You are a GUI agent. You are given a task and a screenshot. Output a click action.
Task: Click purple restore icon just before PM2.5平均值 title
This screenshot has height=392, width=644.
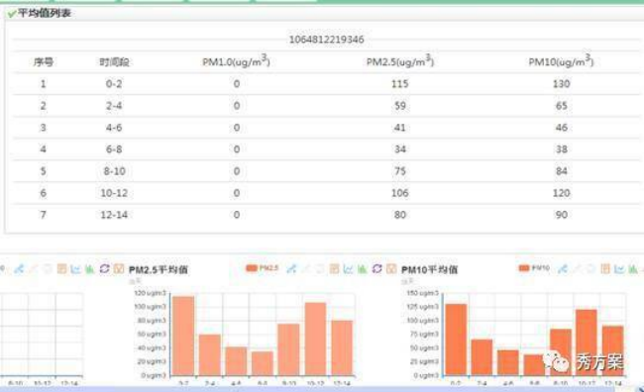tap(104, 269)
